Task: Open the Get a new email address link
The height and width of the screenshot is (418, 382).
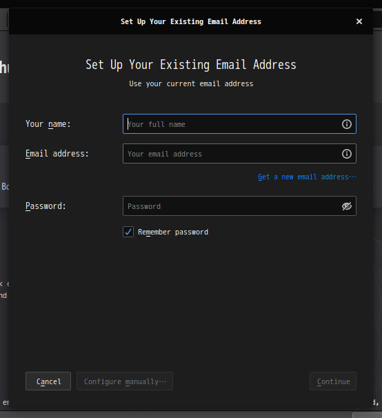Action: tap(307, 177)
